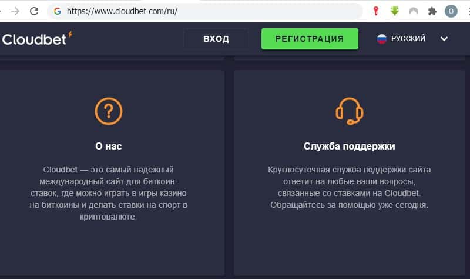Click the ВХОД login button

pyautogui.click(x=216, y=39)
